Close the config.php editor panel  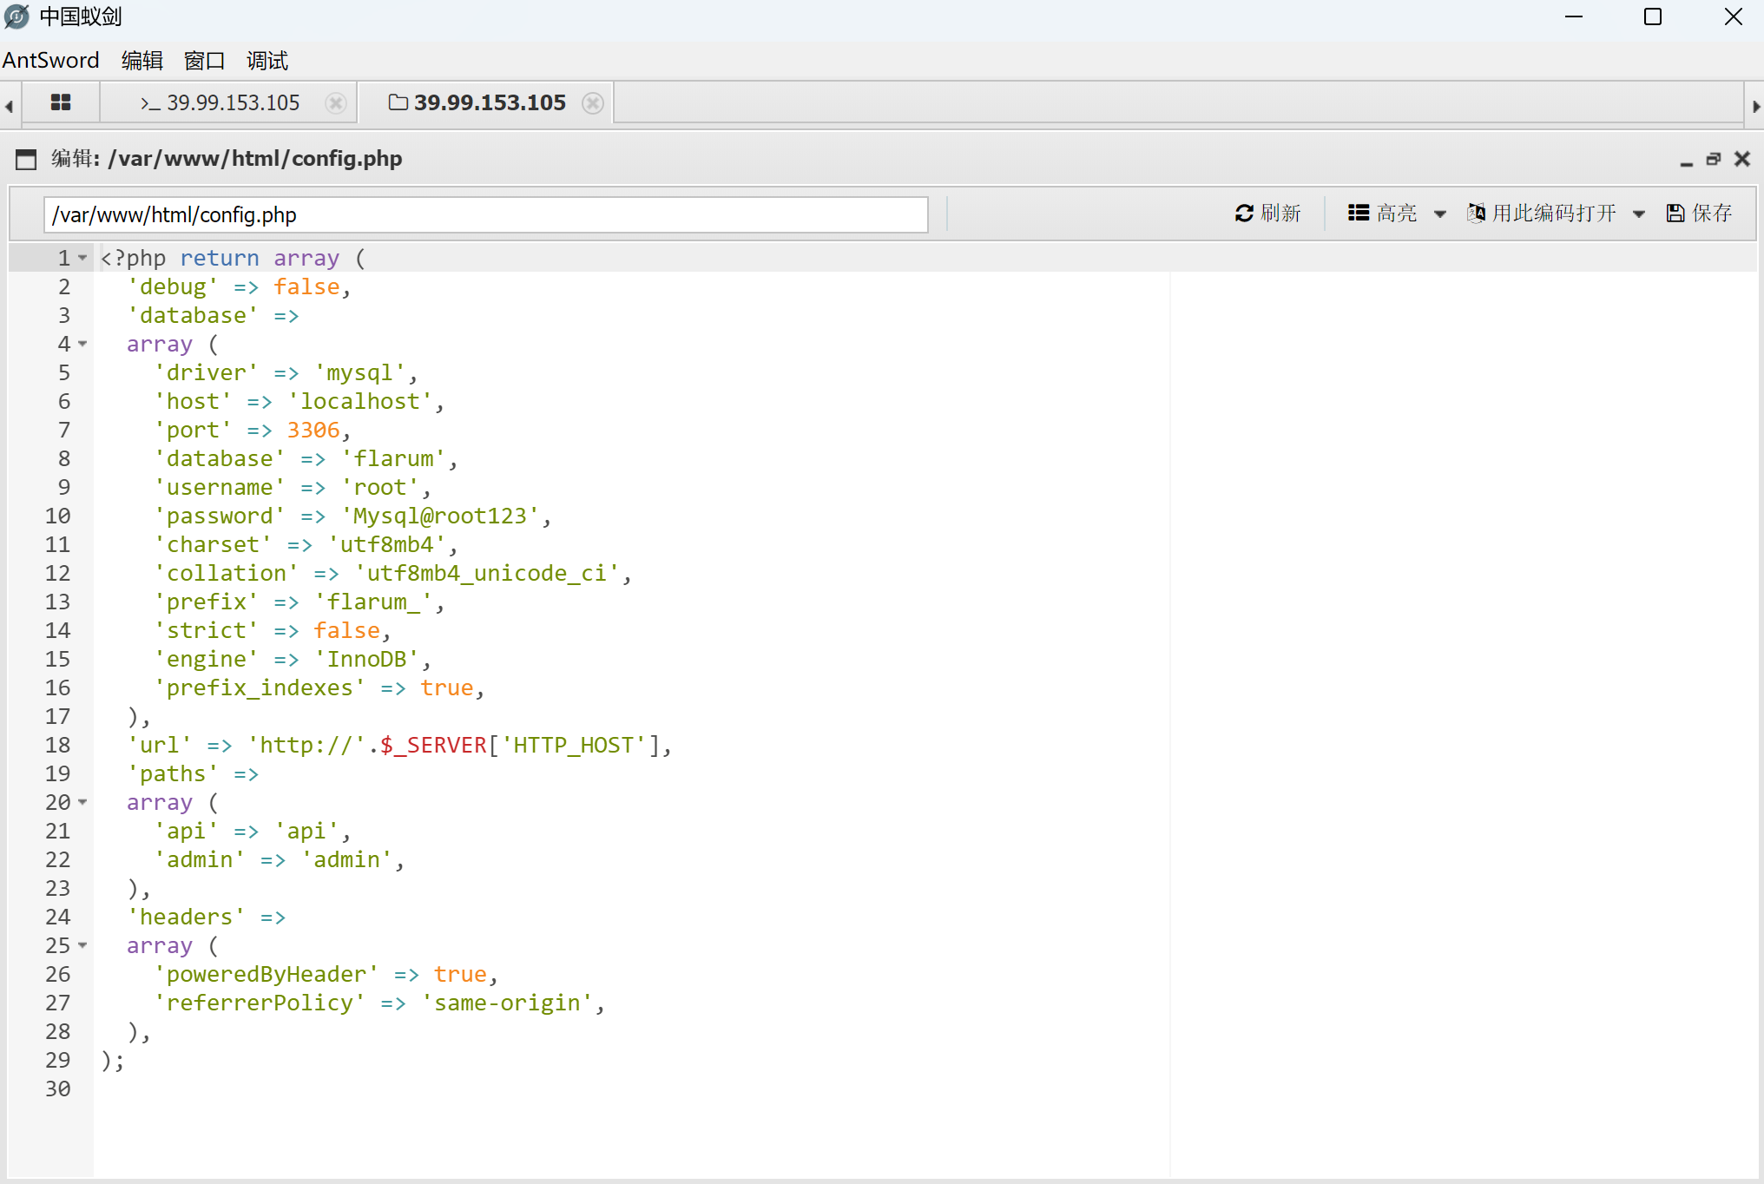(x=1741, y=159)
